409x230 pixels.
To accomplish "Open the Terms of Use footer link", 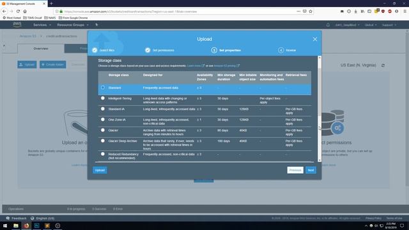I will [394, 218].
